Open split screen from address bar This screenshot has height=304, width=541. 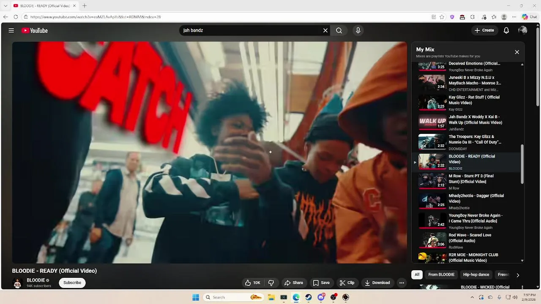[x=434, y=17]
